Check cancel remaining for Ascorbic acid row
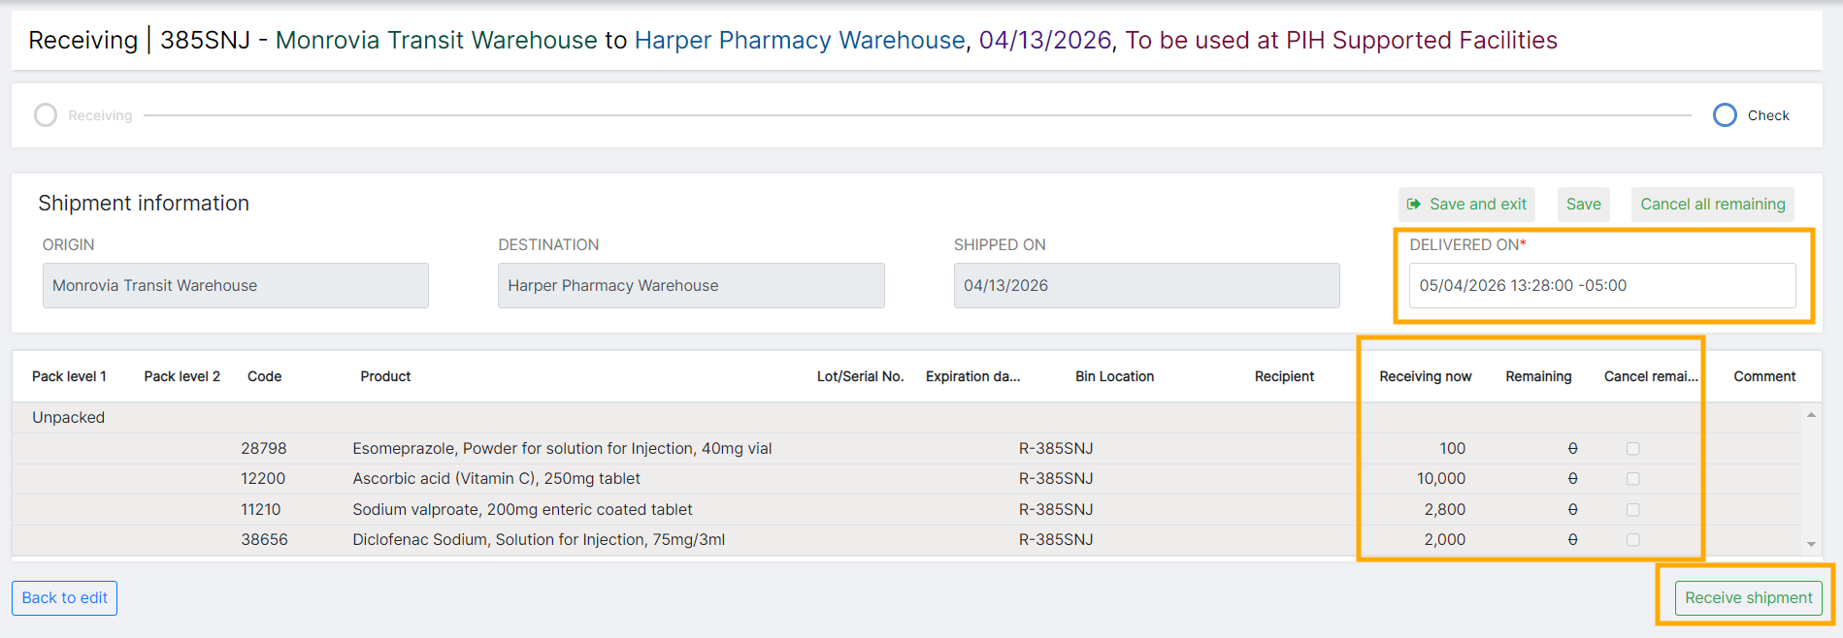1843x638 pixels. point(1633,479)
